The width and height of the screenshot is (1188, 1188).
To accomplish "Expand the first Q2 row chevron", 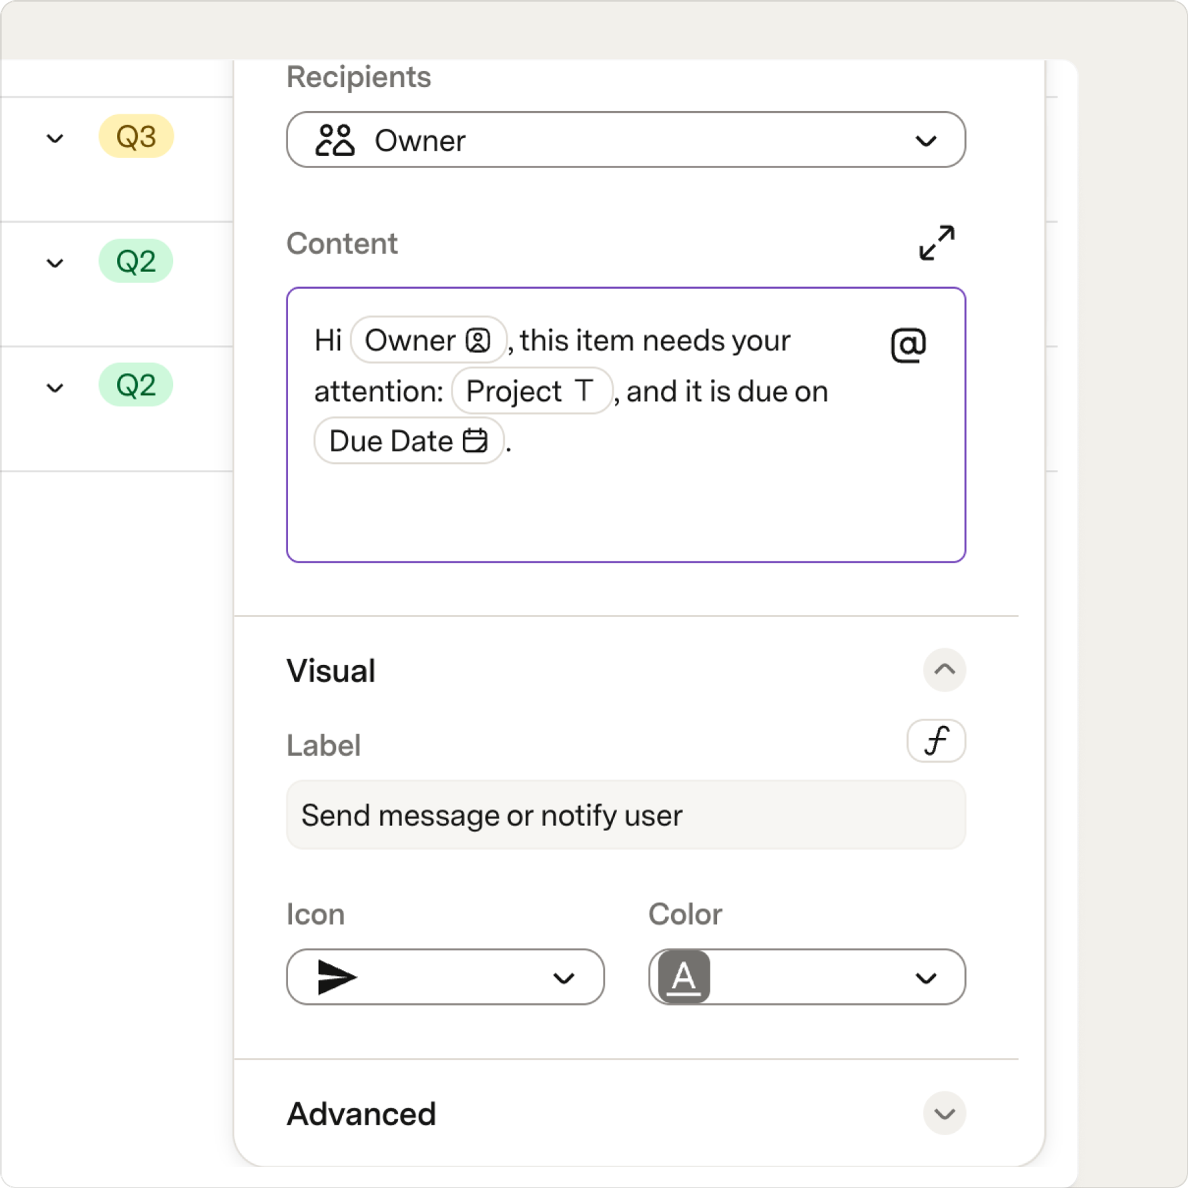I will (x=55, y=263).
